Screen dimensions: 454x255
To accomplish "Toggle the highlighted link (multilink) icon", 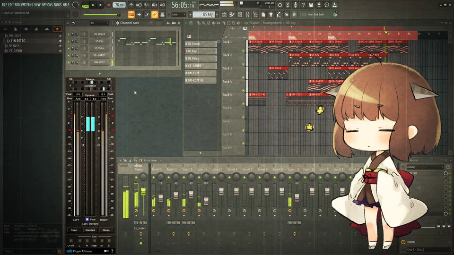I will (154, 15).
